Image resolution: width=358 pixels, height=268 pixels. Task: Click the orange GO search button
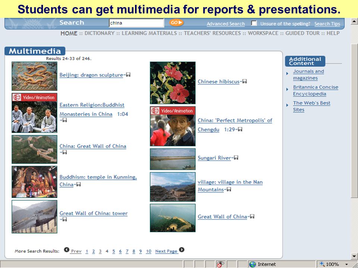(176, 23)
